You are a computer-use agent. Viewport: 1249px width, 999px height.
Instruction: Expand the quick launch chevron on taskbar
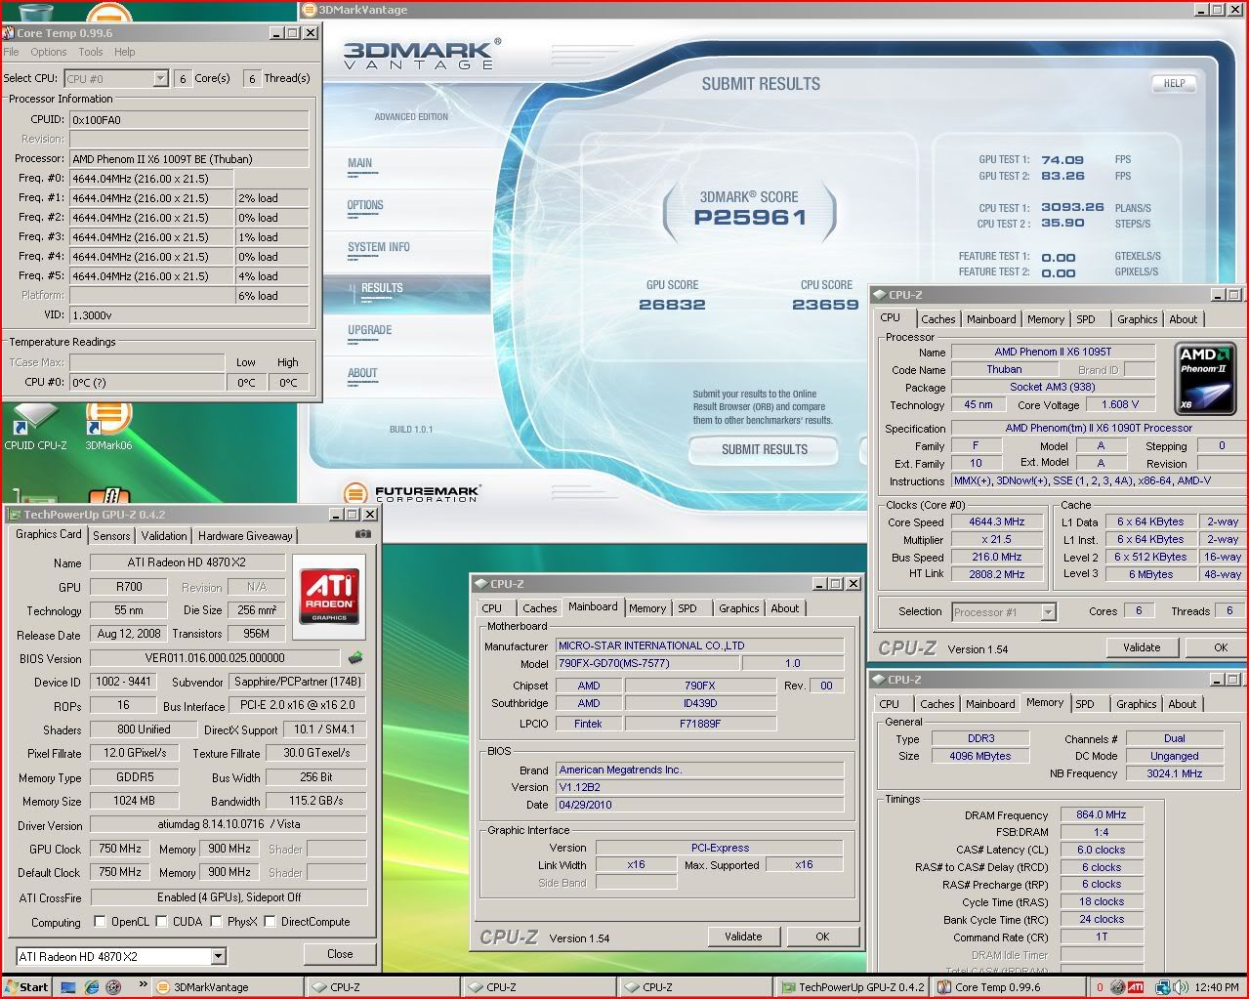coord(144,985)
